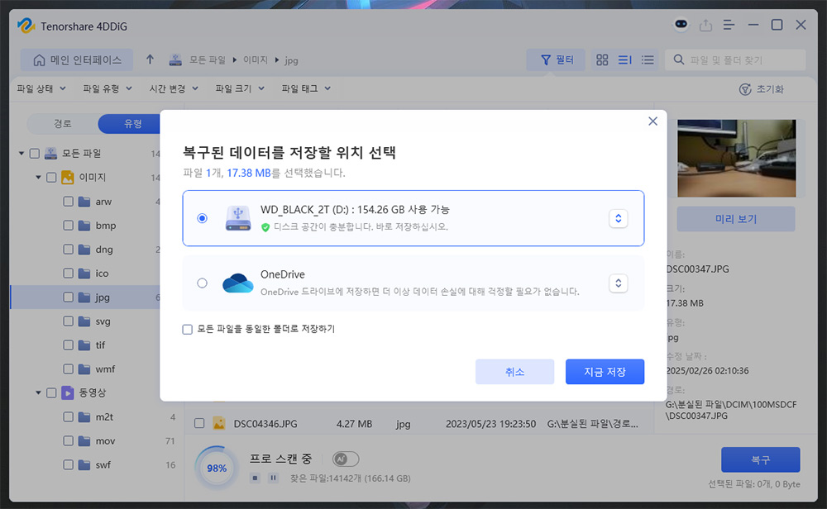The image size is (827, 509).
Task: Go to 메인 인터페이스 home button
Action: coord(77,60)
